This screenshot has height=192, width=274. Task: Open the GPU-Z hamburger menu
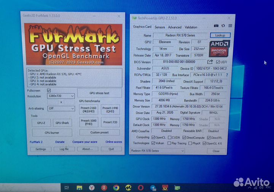[x=230, y=25]
